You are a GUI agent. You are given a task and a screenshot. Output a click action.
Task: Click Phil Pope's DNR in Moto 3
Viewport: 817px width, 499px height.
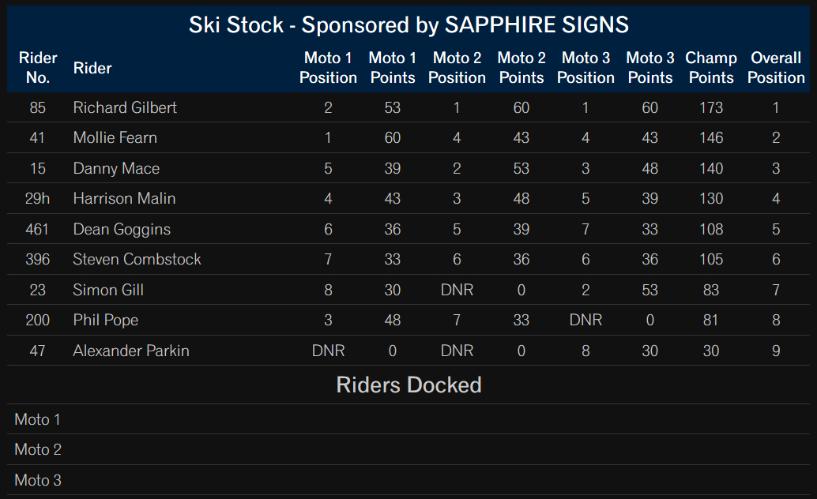click(x=585, y=321)
